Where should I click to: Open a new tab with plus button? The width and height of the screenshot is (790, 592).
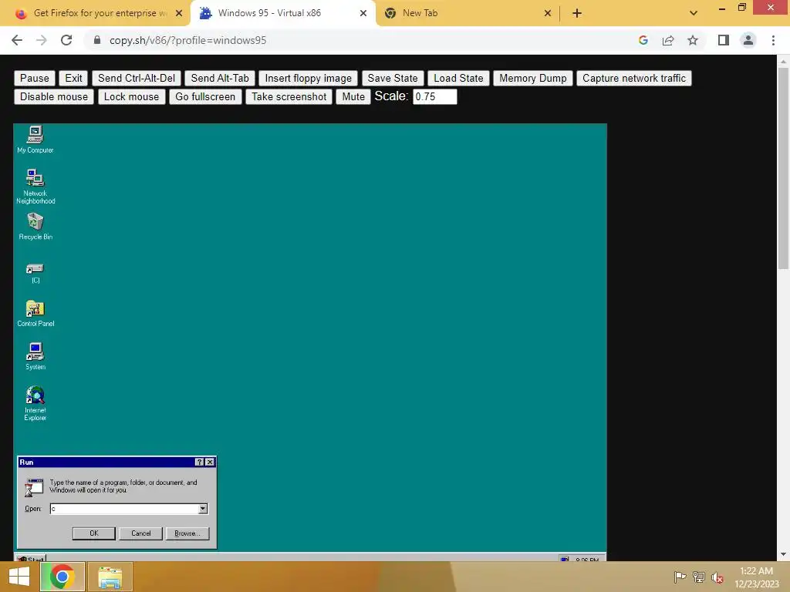[577, 13]
